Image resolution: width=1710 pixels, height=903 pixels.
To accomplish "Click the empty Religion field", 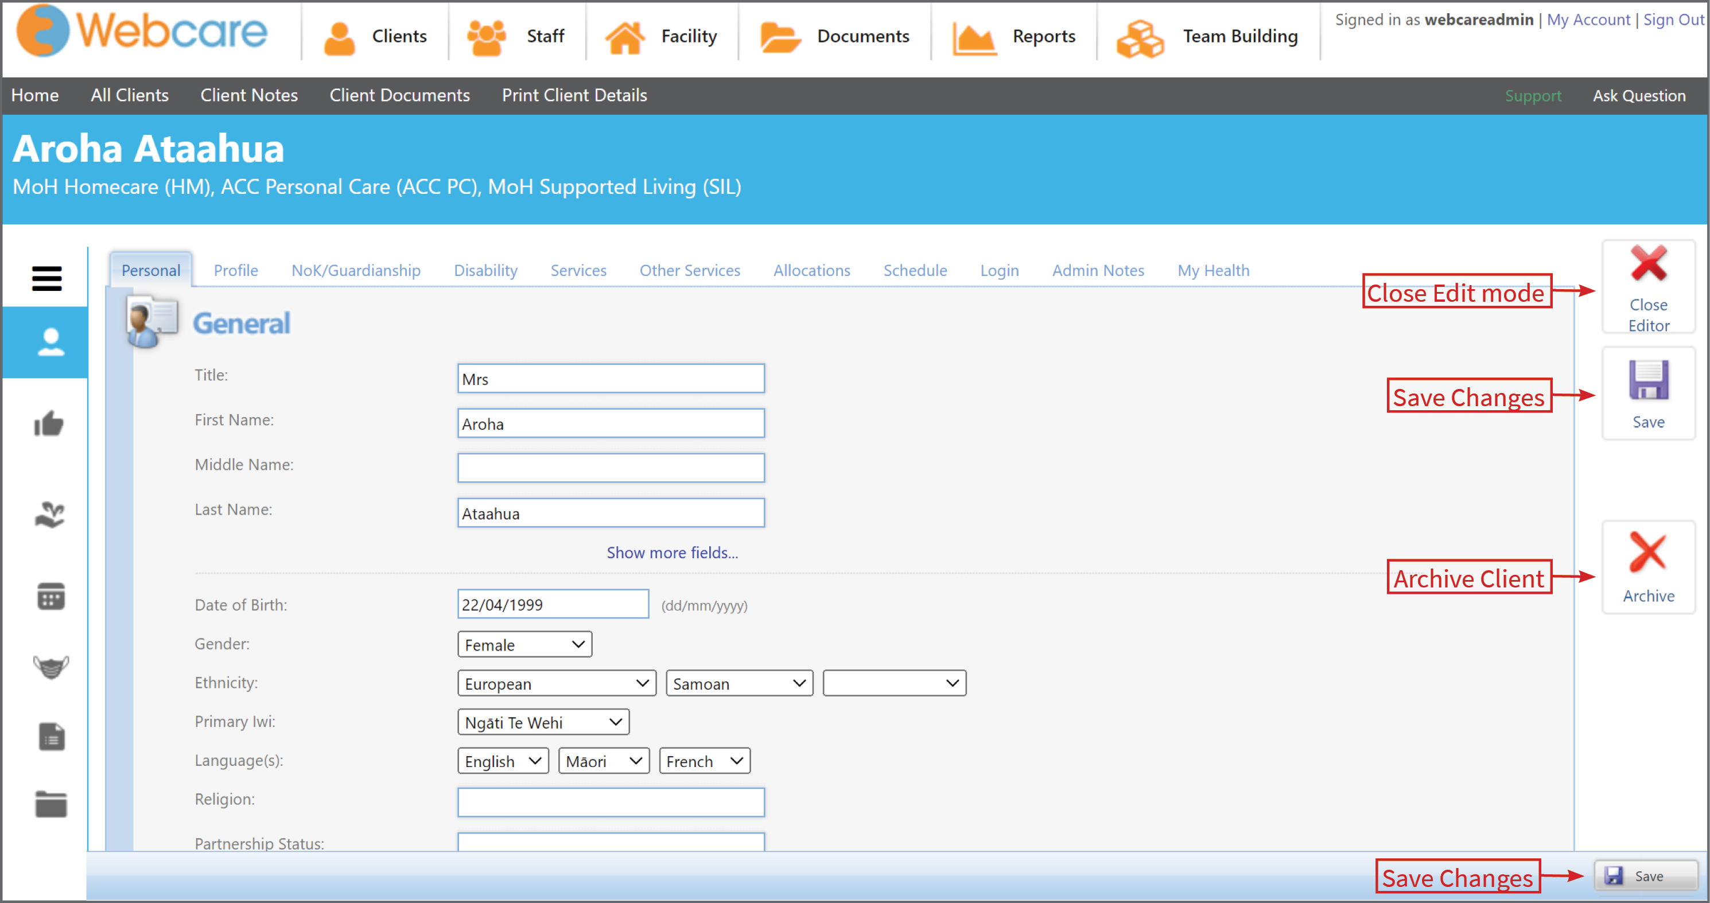I will click(x=611, y=802).
